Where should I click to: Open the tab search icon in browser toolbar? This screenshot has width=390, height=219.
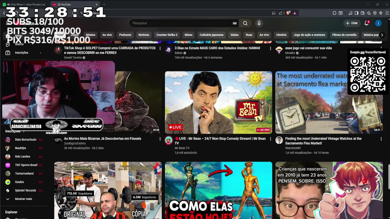[340, 13]
